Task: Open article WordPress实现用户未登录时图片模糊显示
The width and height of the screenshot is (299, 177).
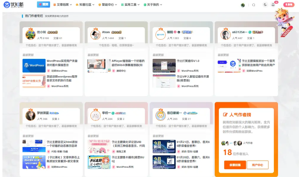Action: 62,63
